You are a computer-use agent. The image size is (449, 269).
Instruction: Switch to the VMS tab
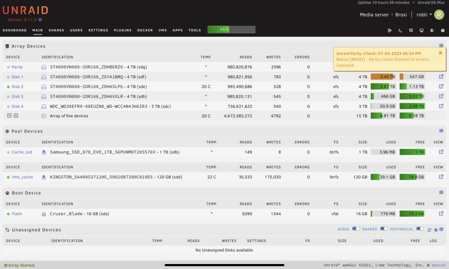pyautogui.click(x=163, y=30)
